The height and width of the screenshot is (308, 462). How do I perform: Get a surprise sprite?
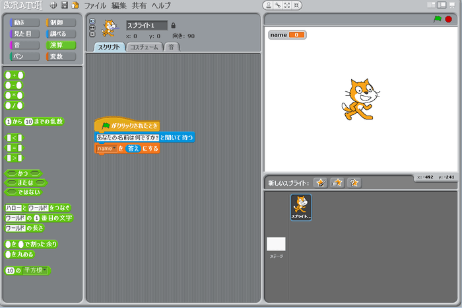[x=354, y=183]
